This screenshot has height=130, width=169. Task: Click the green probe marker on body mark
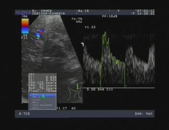[77, 87]
